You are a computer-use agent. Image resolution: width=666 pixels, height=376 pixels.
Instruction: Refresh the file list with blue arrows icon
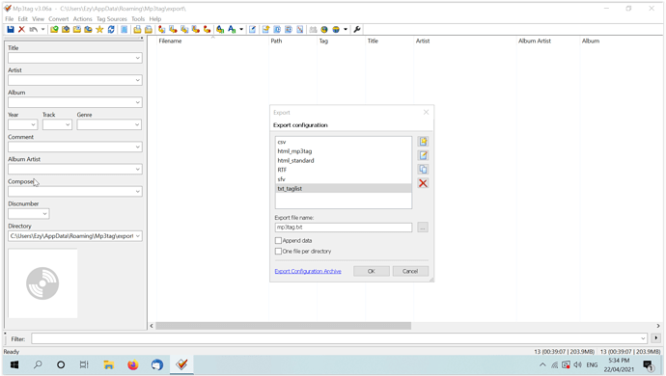tap(111, 29)
